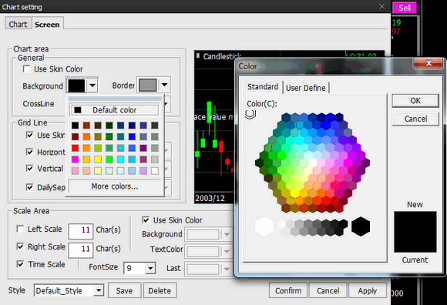Switch to the User Define tab
Viewport: 447px width, 305px height.
coord(306,88)
